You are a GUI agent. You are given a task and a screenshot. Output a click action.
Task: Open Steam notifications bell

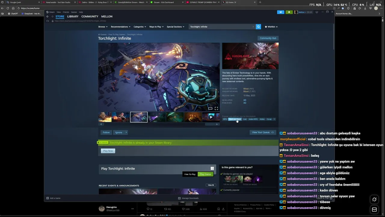click(x=289, y=12)
